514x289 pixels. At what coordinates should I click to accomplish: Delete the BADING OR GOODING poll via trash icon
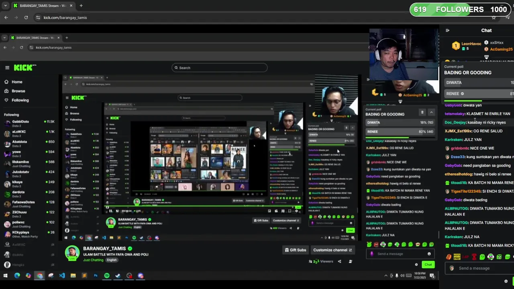[422, 112]
